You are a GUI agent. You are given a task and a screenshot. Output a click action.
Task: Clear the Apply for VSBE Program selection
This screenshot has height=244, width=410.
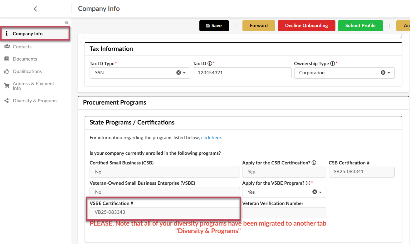(x=315, y=192)
